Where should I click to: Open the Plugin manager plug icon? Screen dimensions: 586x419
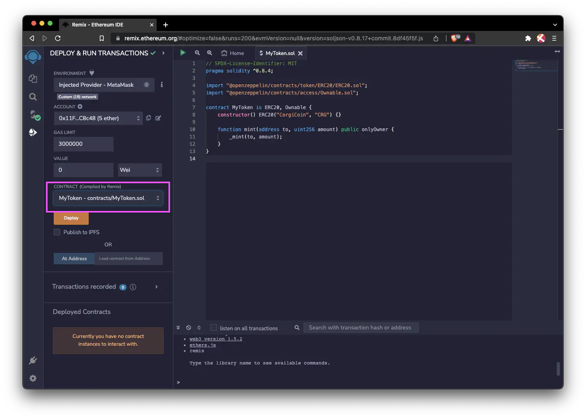(x=33, y=360)
